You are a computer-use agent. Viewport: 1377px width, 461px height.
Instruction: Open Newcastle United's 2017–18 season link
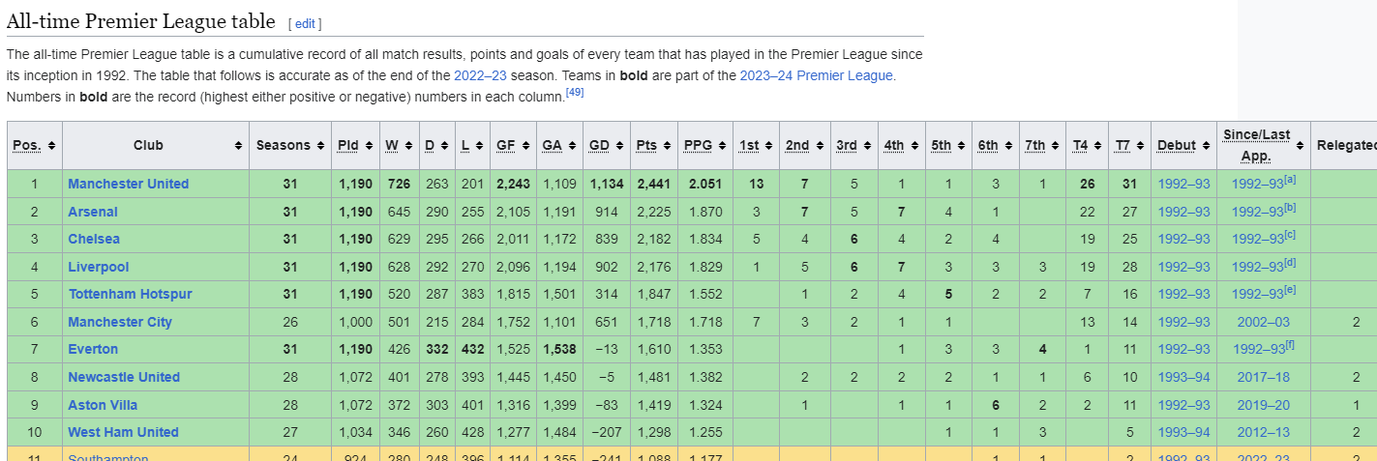tap(1263, 377)
